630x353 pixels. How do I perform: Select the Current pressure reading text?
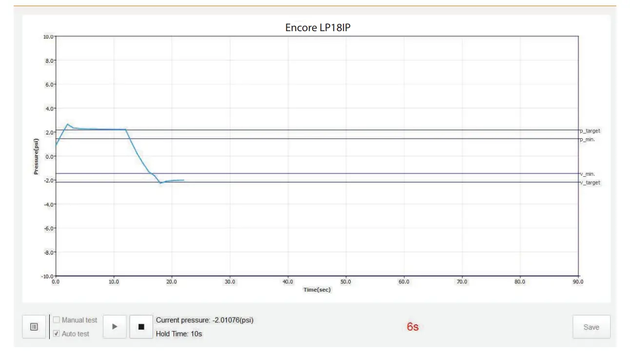[x=205, y=320]
